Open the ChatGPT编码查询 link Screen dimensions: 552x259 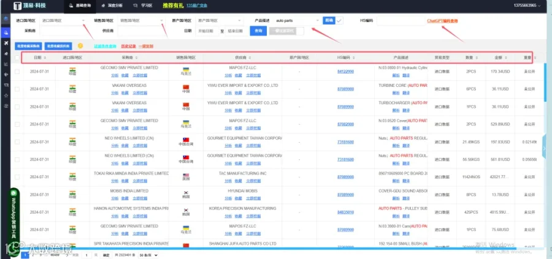click(x=442, y=21)
